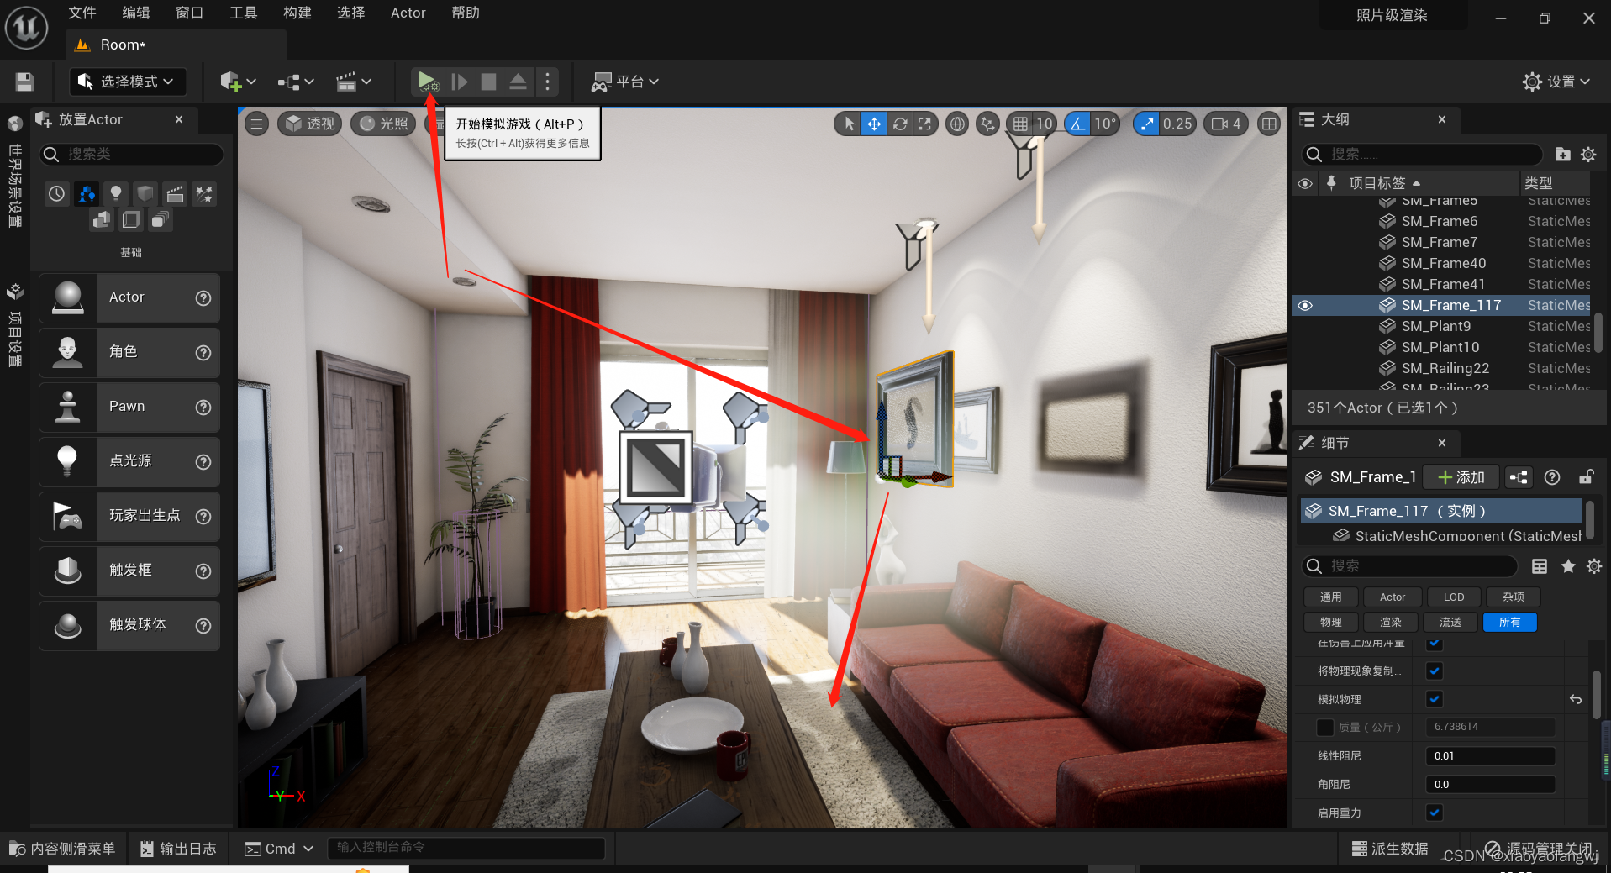Toggle world coordinate system globe icon
Viewport: 1611px width, 873px height.
click(x=956, y=124)
